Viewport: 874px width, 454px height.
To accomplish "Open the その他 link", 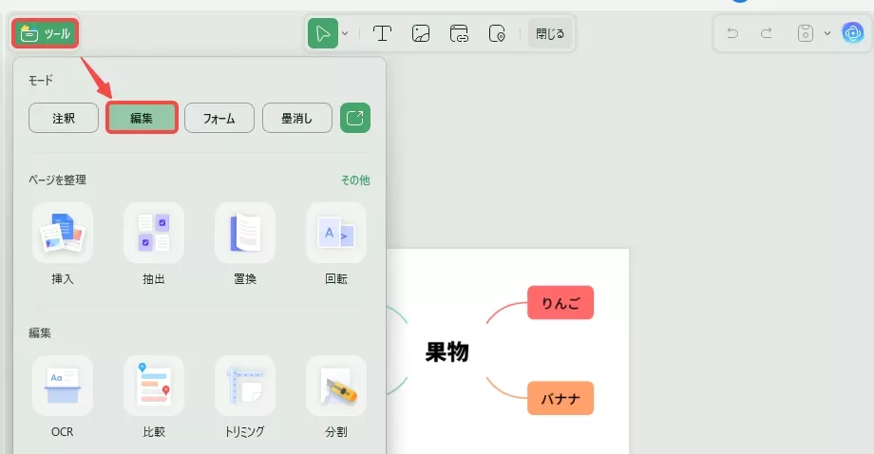I will coord(355,180).
